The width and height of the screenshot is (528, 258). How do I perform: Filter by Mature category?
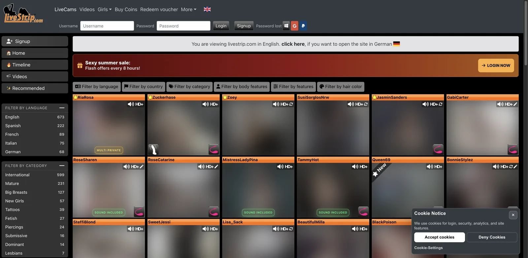[35, 183]
